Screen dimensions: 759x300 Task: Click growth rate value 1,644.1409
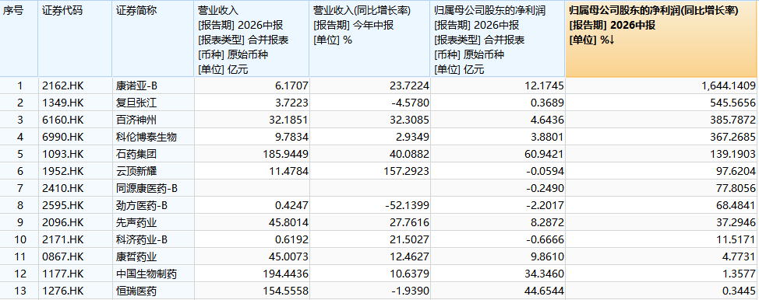(728, 86)
